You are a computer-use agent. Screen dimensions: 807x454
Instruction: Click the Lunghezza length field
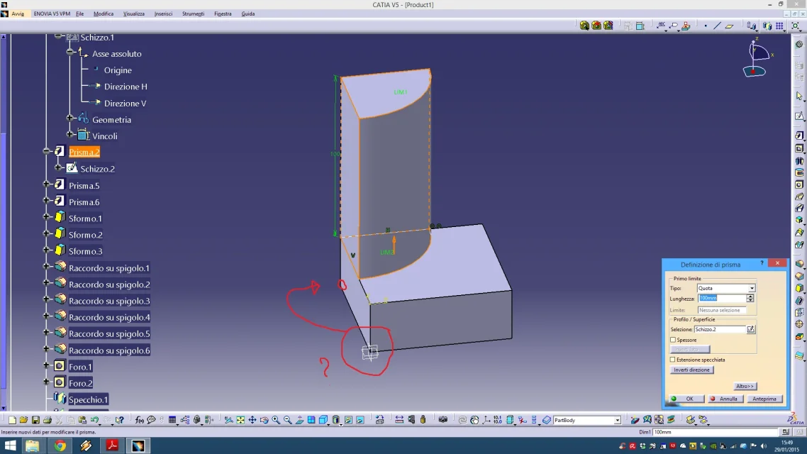point(722,299)
